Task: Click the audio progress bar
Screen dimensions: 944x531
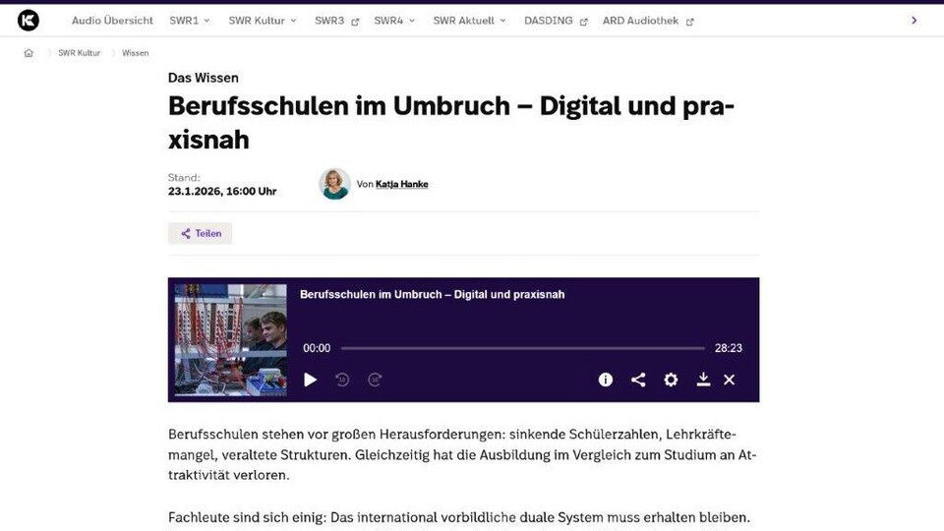Action: tap(522, 348)
